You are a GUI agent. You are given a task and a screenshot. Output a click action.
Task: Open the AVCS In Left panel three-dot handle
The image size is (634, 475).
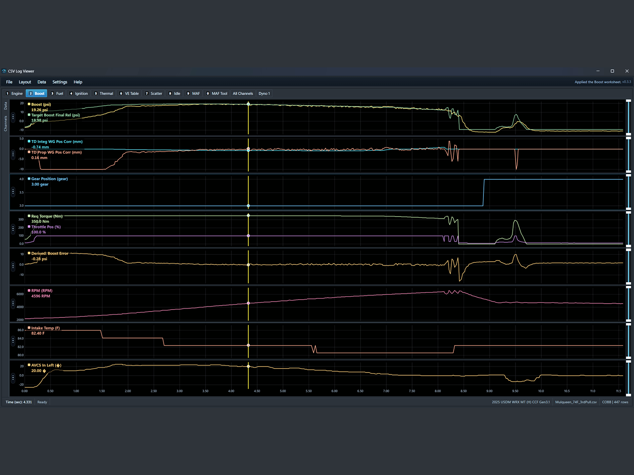pyautogui.click(x=13, y=378)
